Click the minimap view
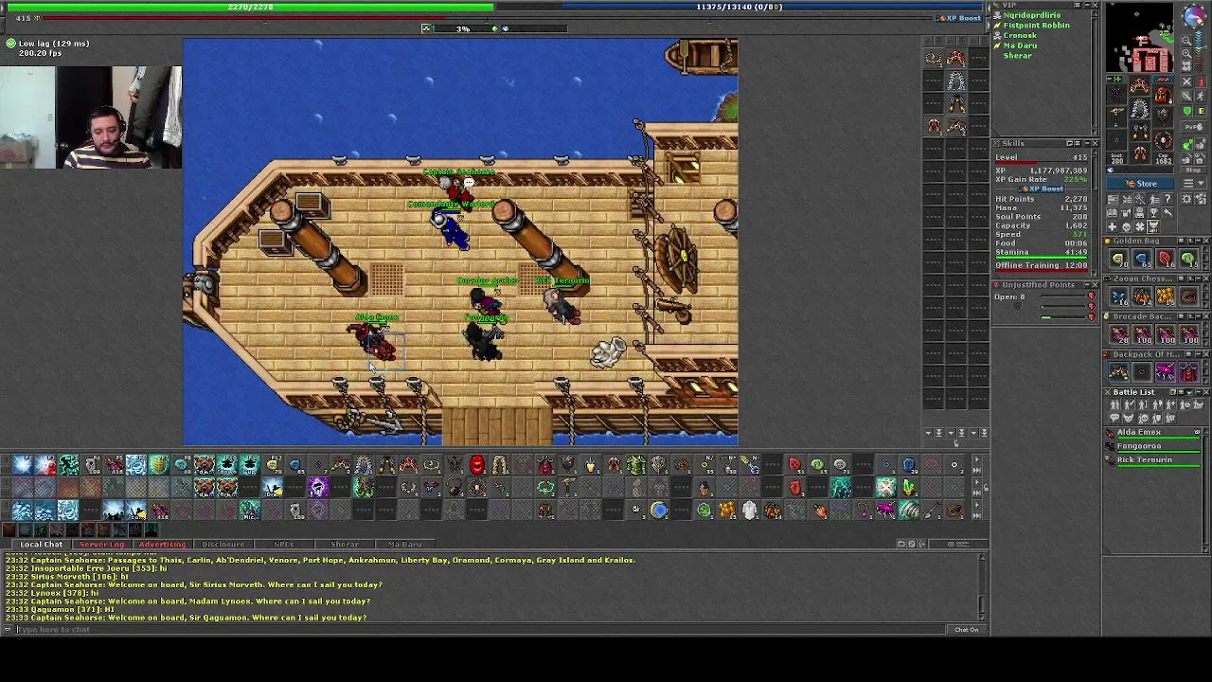 (1139, 36)
